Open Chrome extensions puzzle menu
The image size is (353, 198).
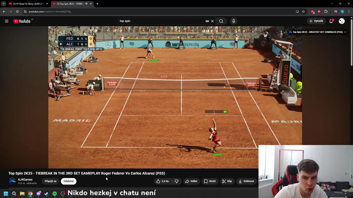(326, 12)
